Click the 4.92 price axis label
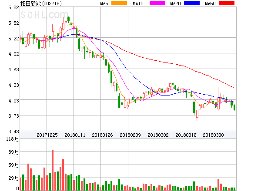Viewport: 261px width, 191px height. pyautogui.click(x=13, y=54)
